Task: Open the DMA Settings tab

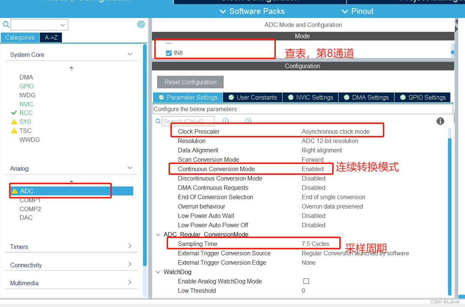Action: [366, 97]
